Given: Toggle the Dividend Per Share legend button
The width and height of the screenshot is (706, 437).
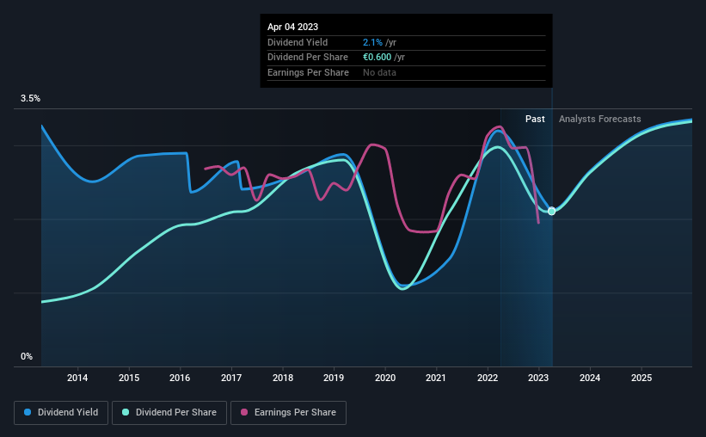Looking at the screenshot, I should coord(169,413).
